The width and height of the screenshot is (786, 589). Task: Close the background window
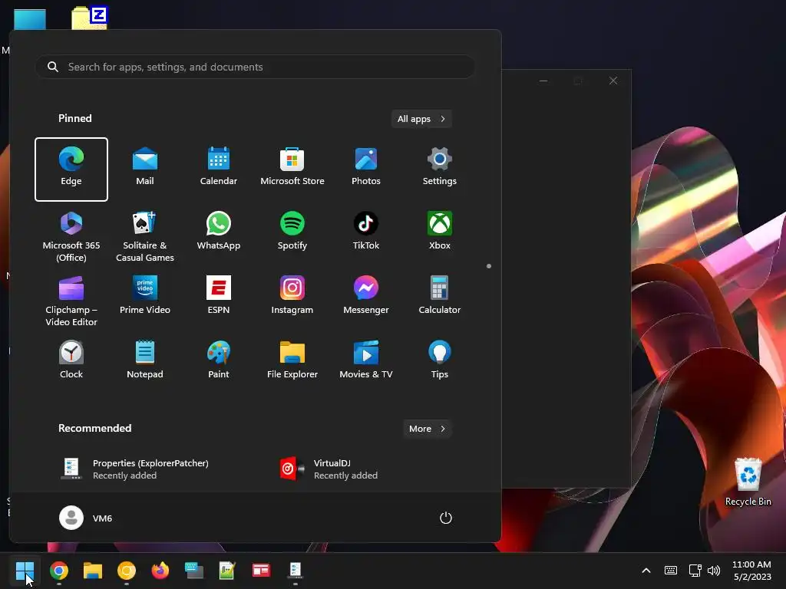click(x=613, y=81)
